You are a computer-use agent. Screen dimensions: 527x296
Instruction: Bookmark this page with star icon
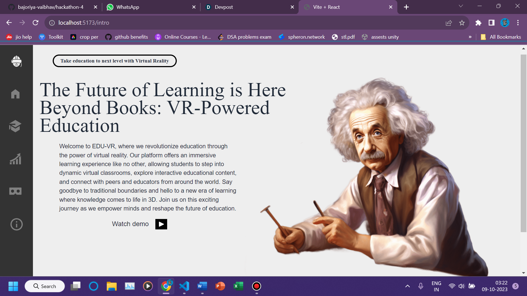tap(462, 23)
